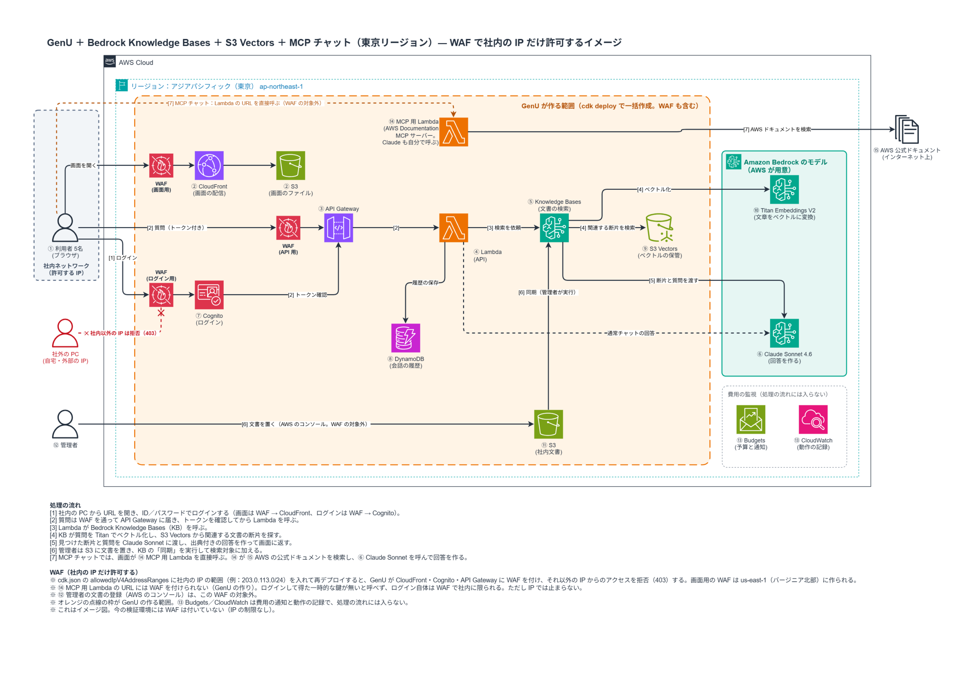Select the DynamoDB icon
The height and width of the screenshot is (690, 953).
click(406, 338)
